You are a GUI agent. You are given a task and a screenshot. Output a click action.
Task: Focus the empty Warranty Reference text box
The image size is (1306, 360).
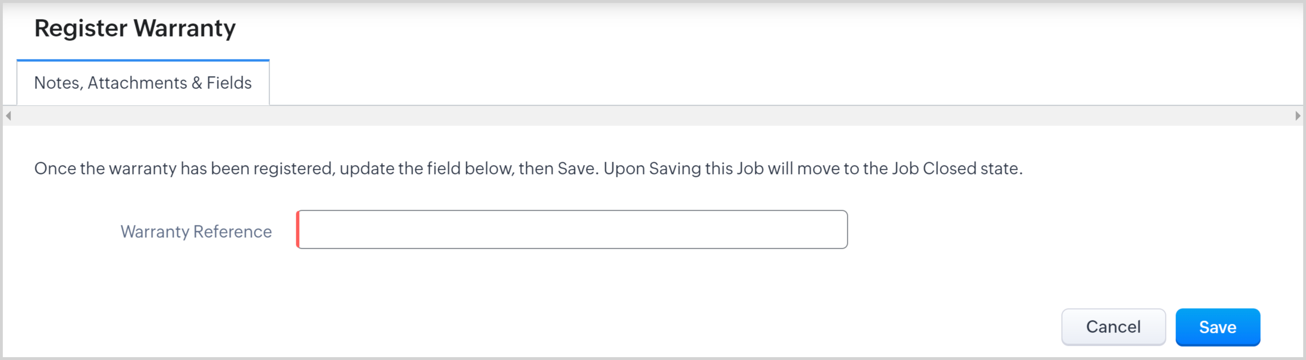coord(572,229)
